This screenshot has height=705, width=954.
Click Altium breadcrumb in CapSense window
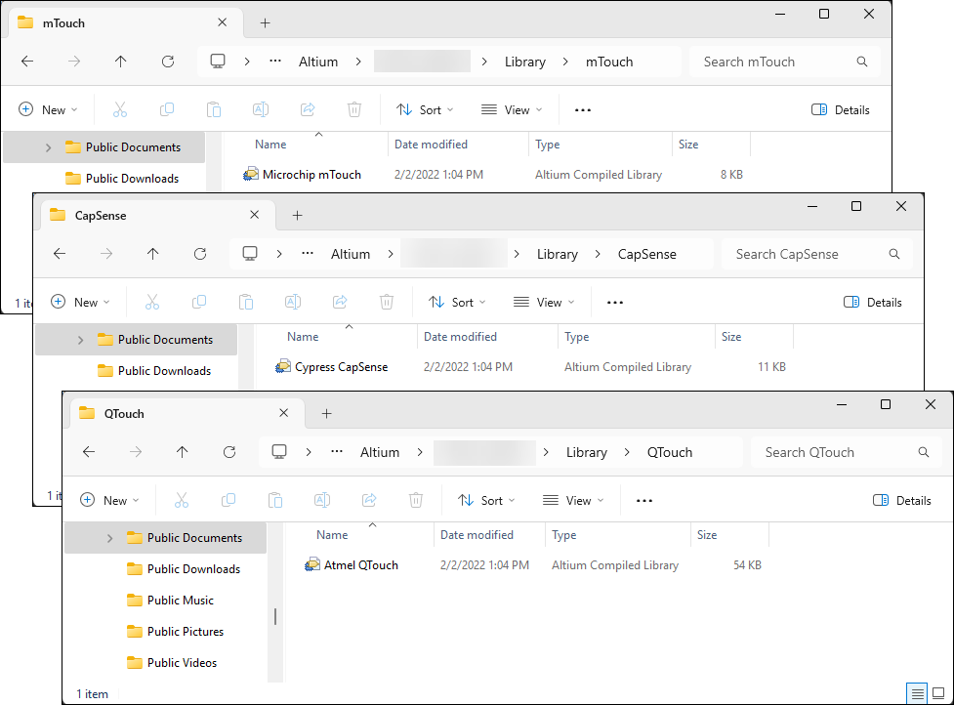351,254
